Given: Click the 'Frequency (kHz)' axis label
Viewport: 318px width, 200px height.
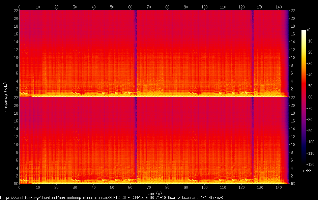Looking at the screenshot, I should point(5,97).
